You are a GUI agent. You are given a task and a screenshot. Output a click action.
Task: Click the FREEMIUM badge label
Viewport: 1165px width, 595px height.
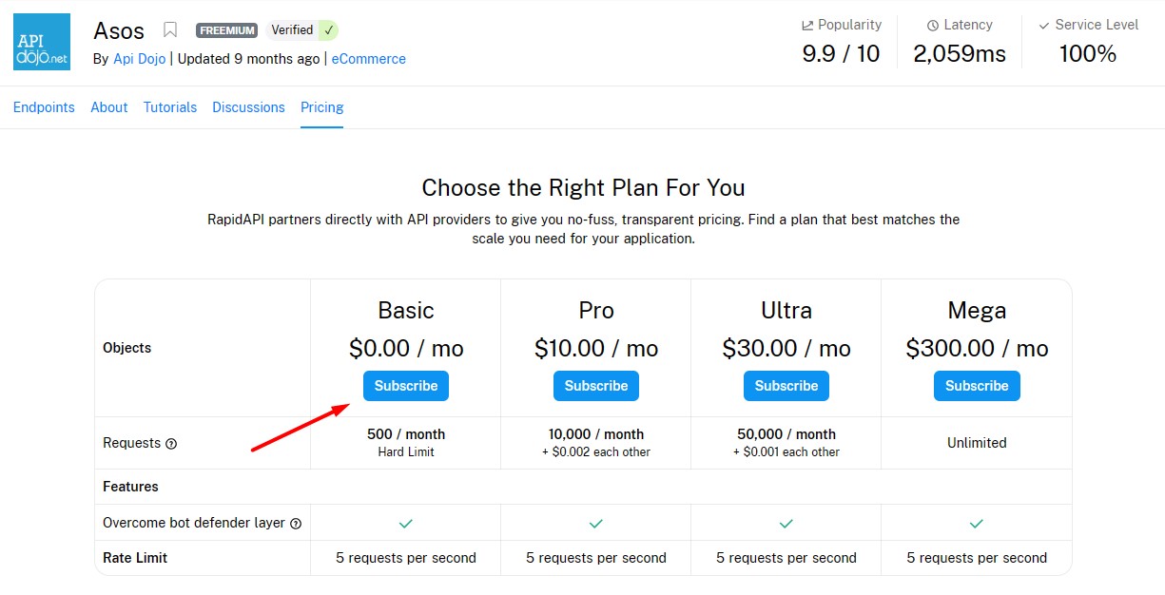point(226,30)
